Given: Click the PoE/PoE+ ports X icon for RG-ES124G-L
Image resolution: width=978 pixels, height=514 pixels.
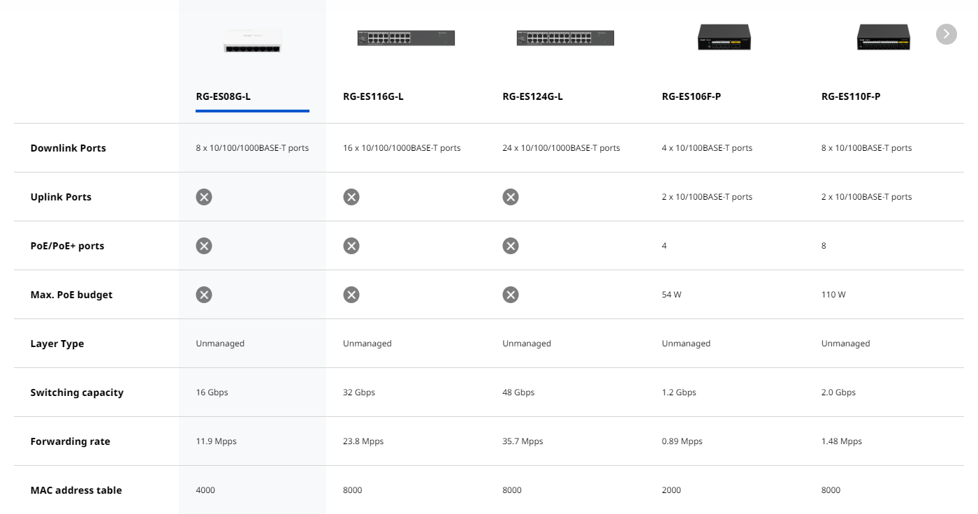Looking at the screenshot, I should 511,246.
